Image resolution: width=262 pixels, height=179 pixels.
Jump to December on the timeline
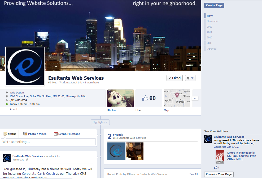click(213, 21)
